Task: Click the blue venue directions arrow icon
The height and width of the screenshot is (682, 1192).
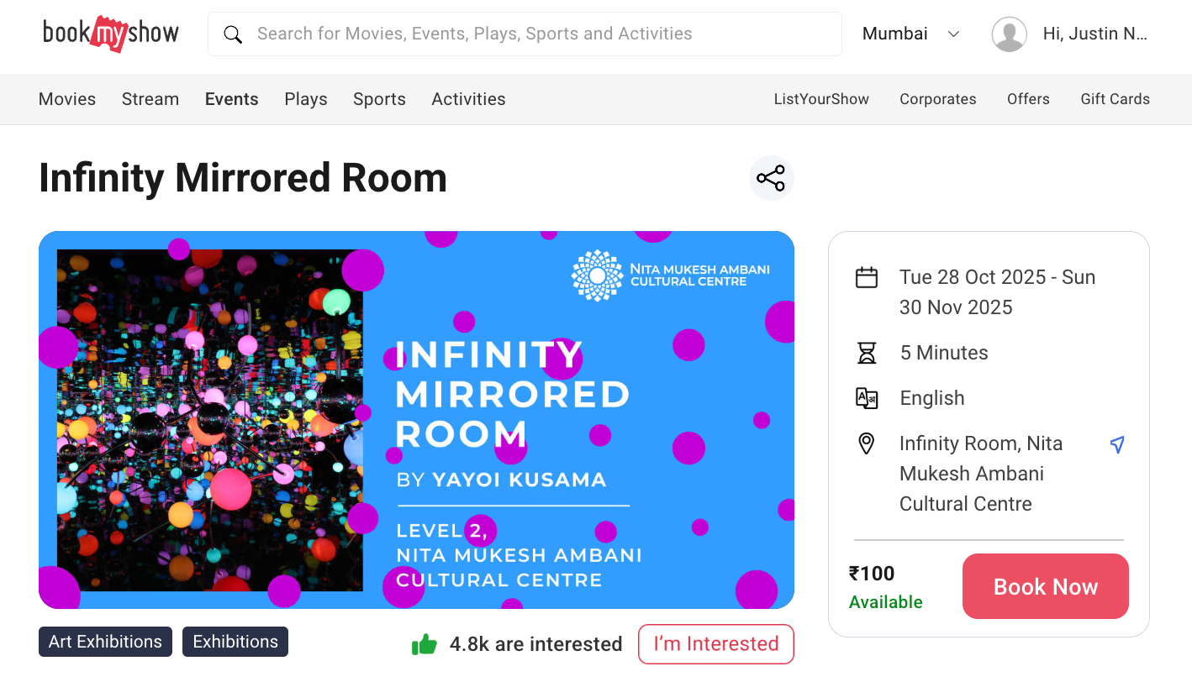Action: click(x=1117, y=444)
